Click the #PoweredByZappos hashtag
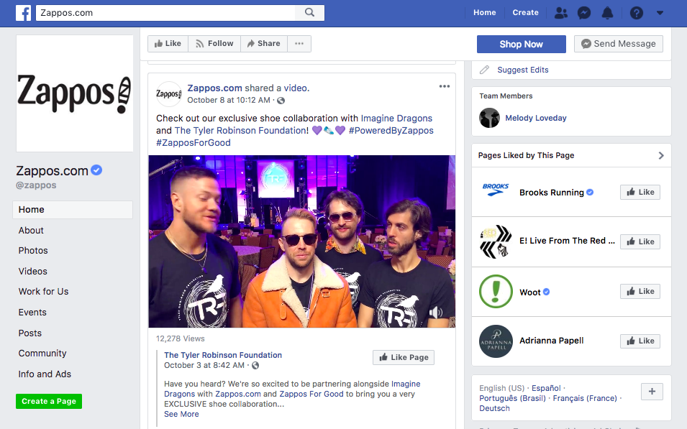687x429 pixels. coord(391,131)
